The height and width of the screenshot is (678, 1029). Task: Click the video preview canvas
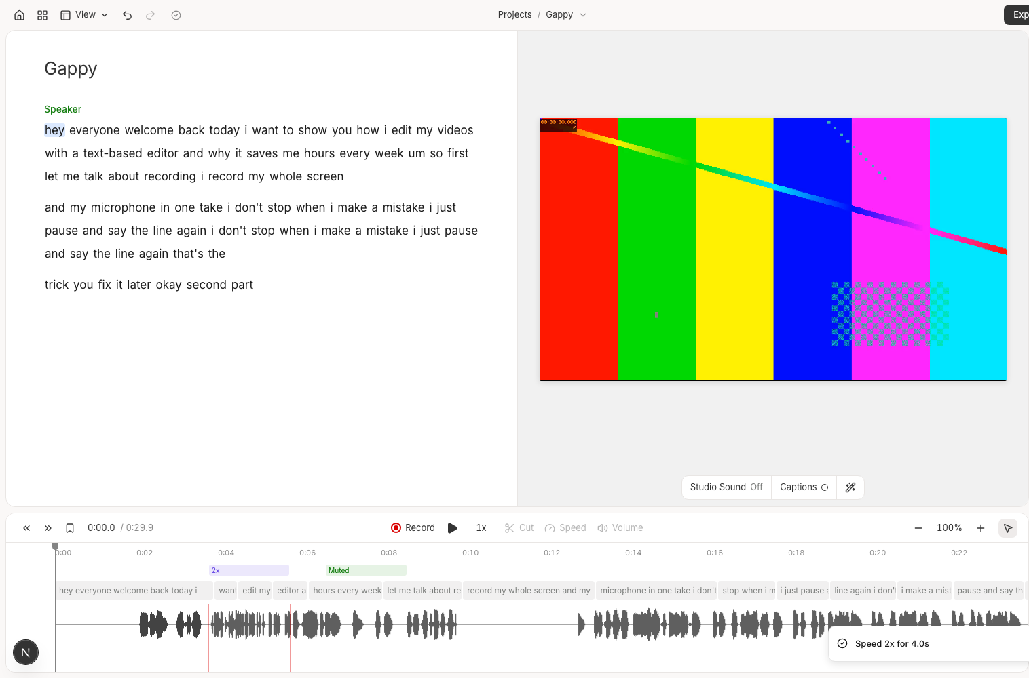[x=773, y=250]
